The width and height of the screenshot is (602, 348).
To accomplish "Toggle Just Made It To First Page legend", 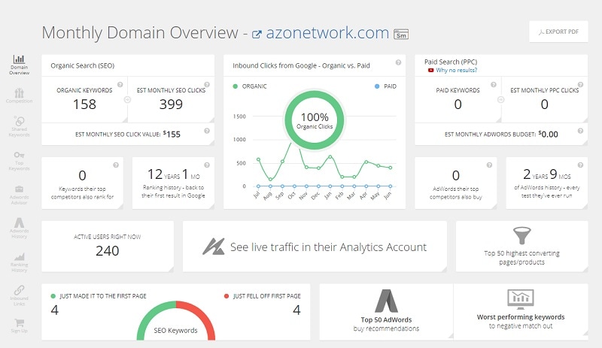I will [x=99, y=296].
